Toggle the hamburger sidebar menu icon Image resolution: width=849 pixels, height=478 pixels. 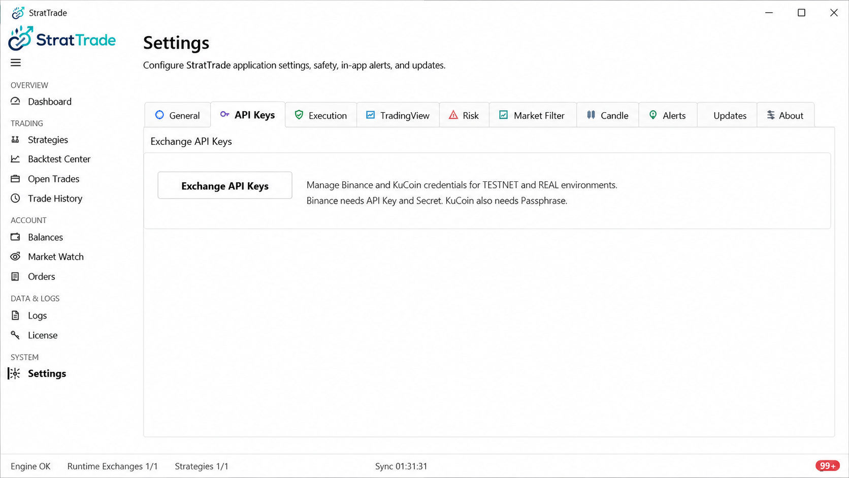pyautogui.click(x=16, y=62)
